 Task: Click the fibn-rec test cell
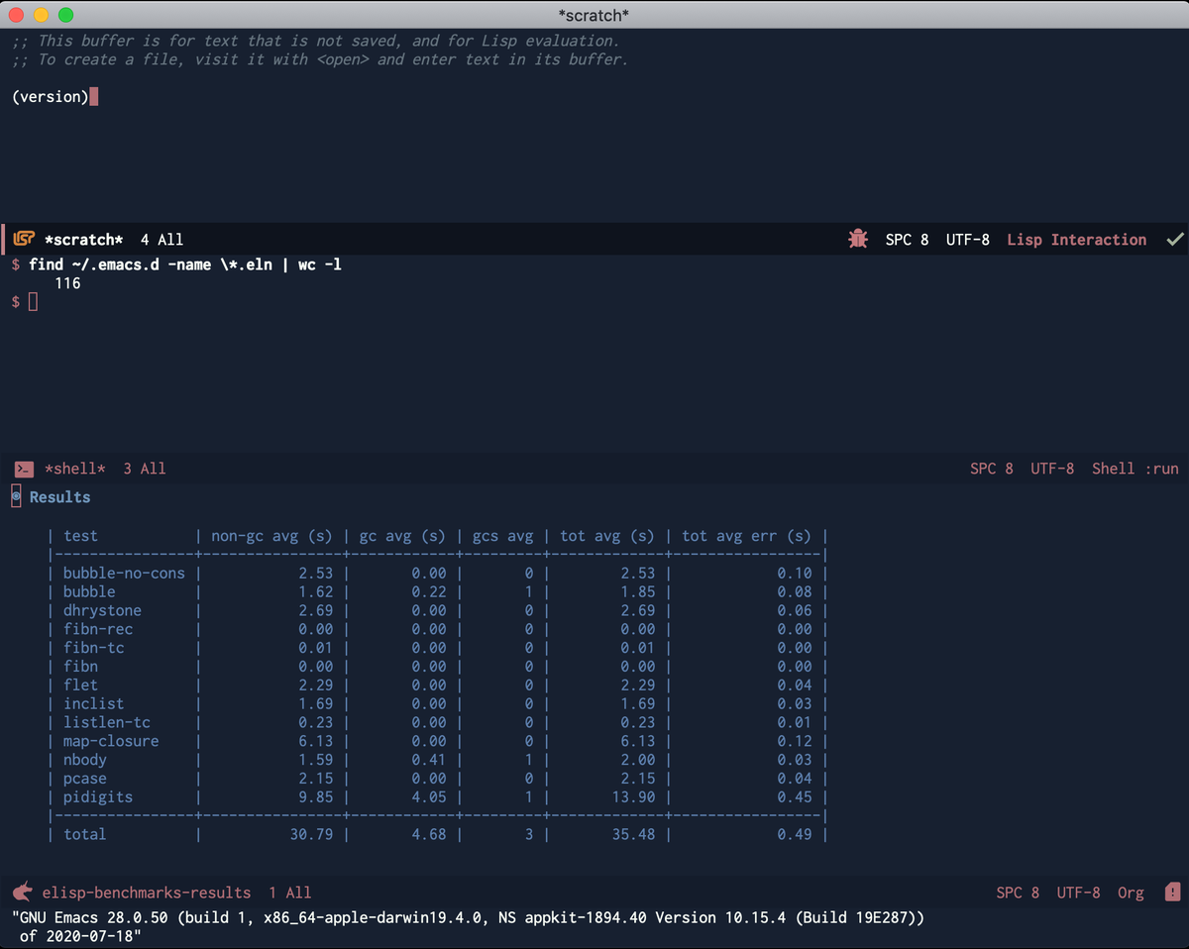click(98, 629)
